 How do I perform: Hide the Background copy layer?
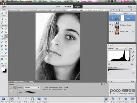110,25
